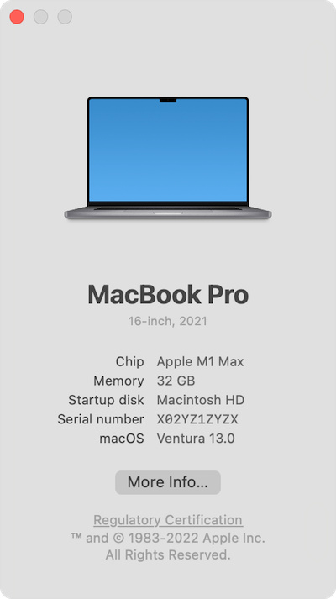Click the All Rights Reserved text
This screenshot has height=599, width=336.
[168, 554]
